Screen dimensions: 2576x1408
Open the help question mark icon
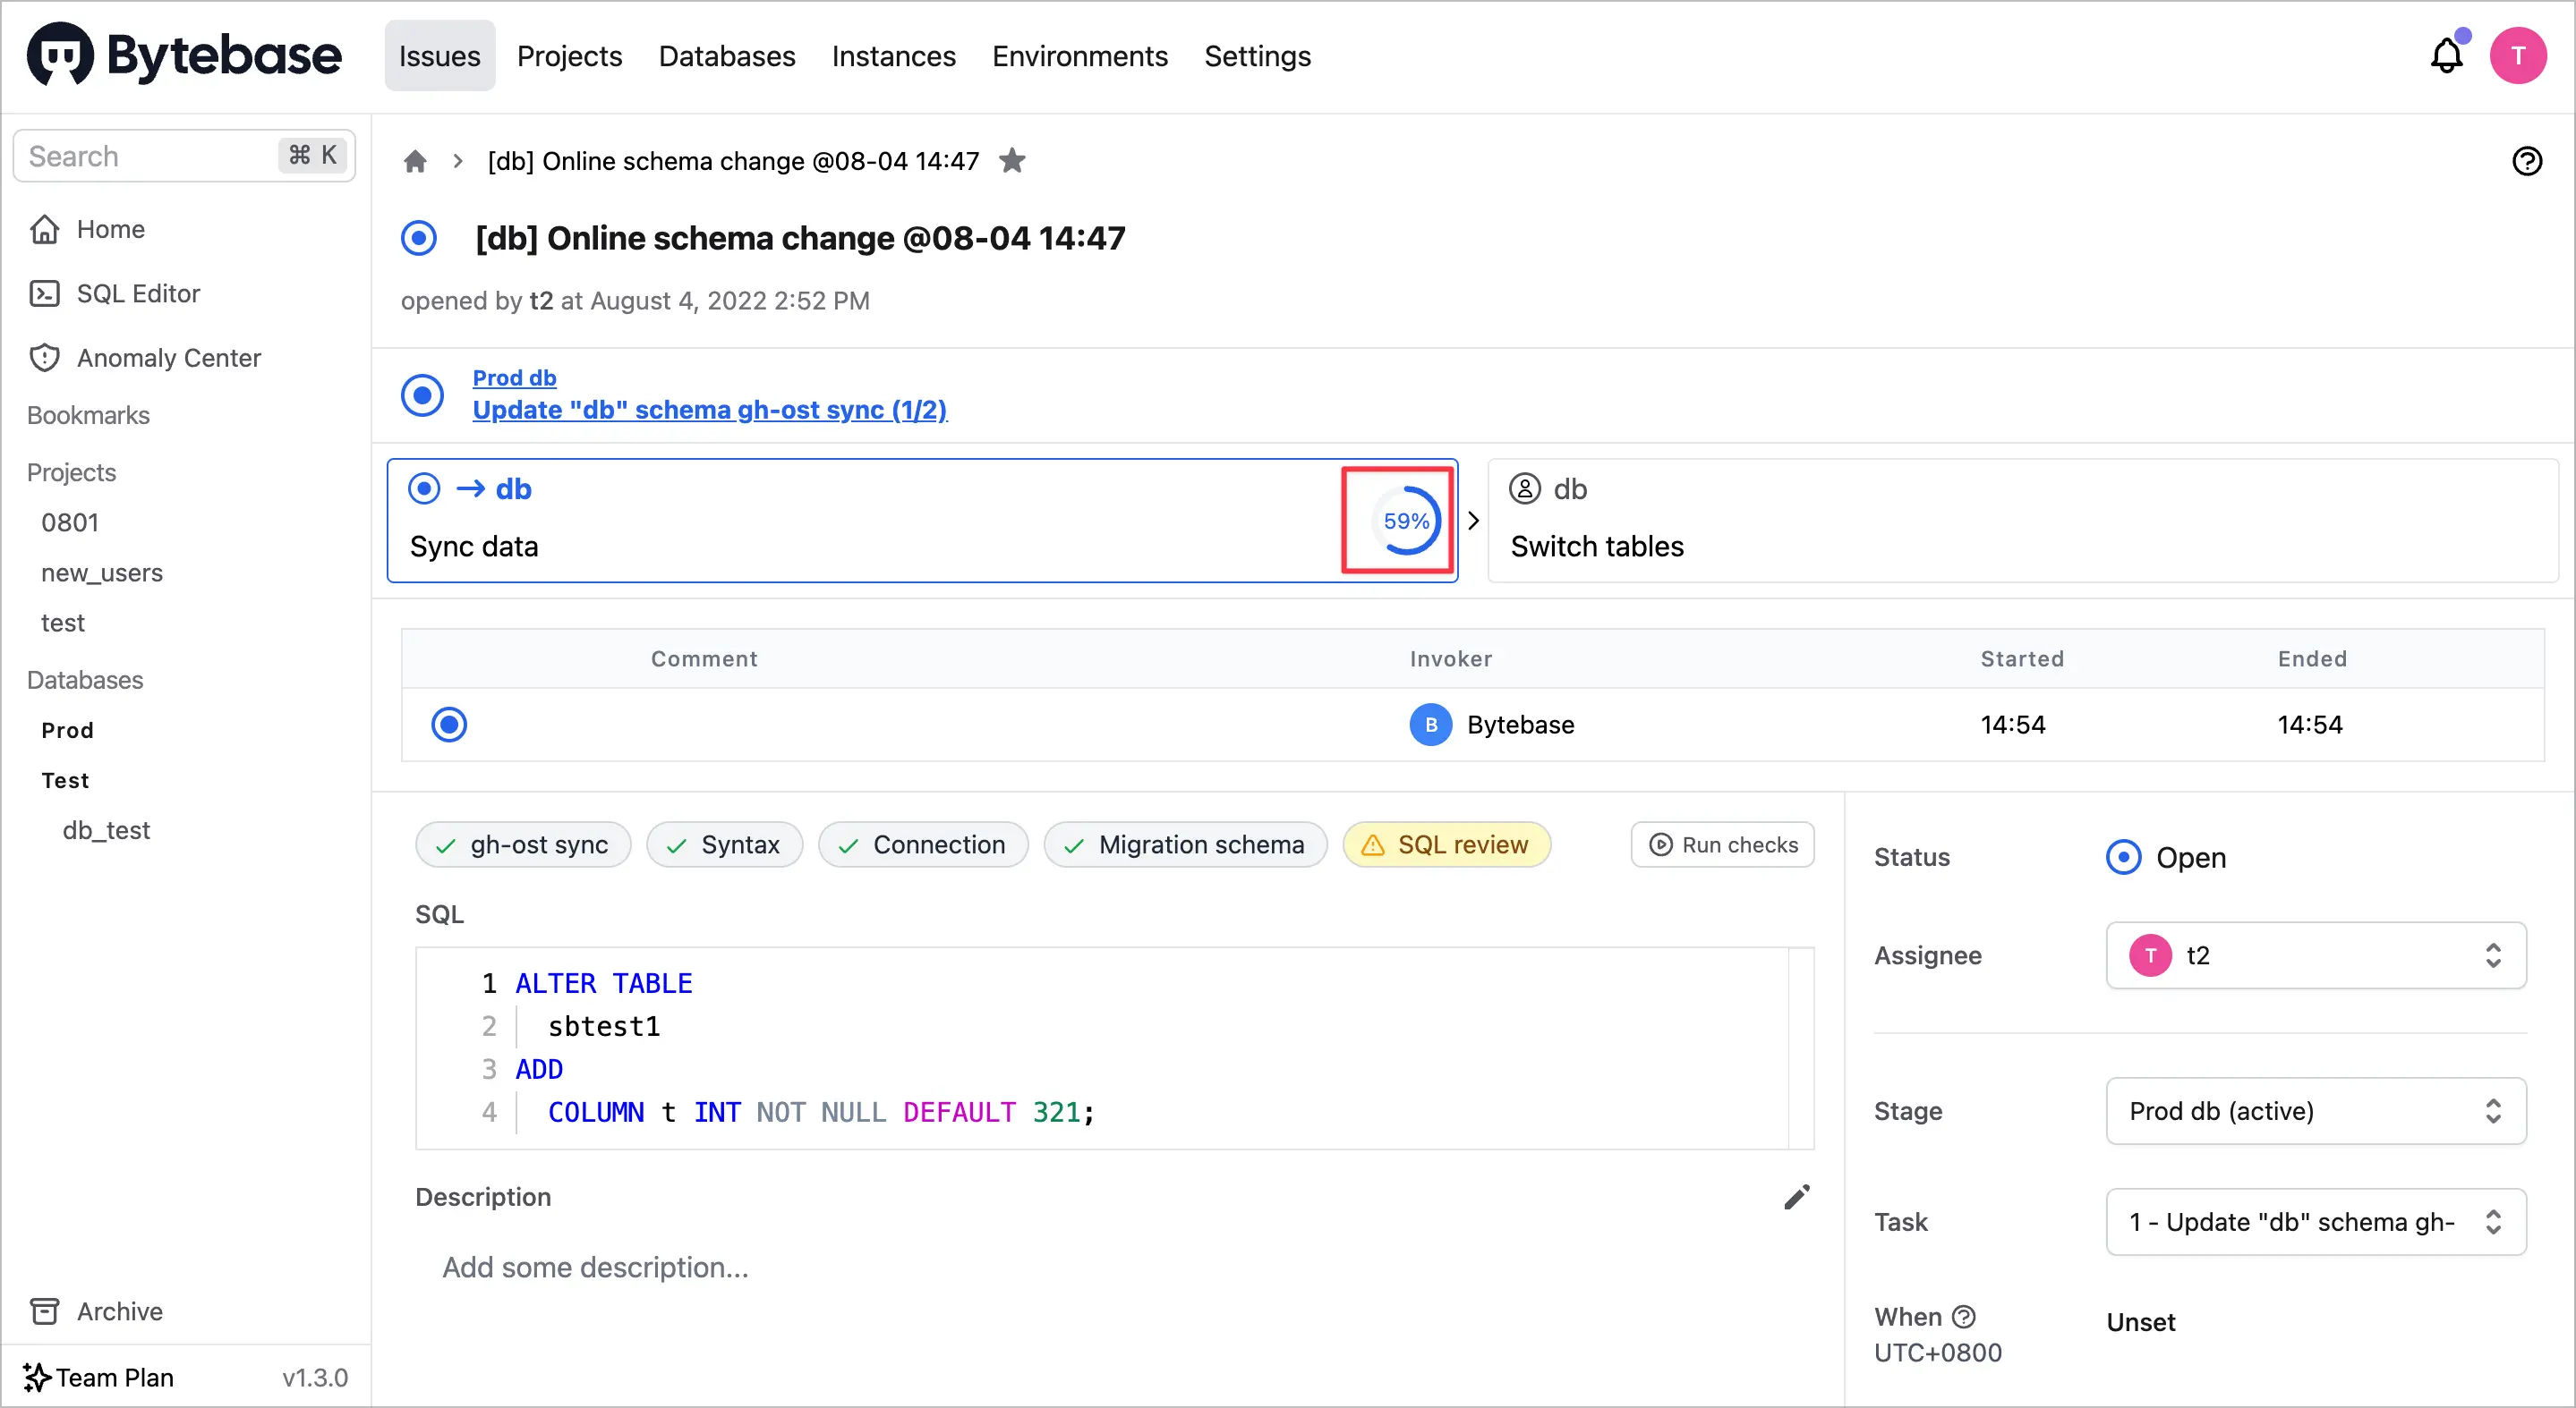(2526, 161)
